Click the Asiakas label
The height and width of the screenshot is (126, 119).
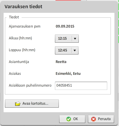coord(15,73)
